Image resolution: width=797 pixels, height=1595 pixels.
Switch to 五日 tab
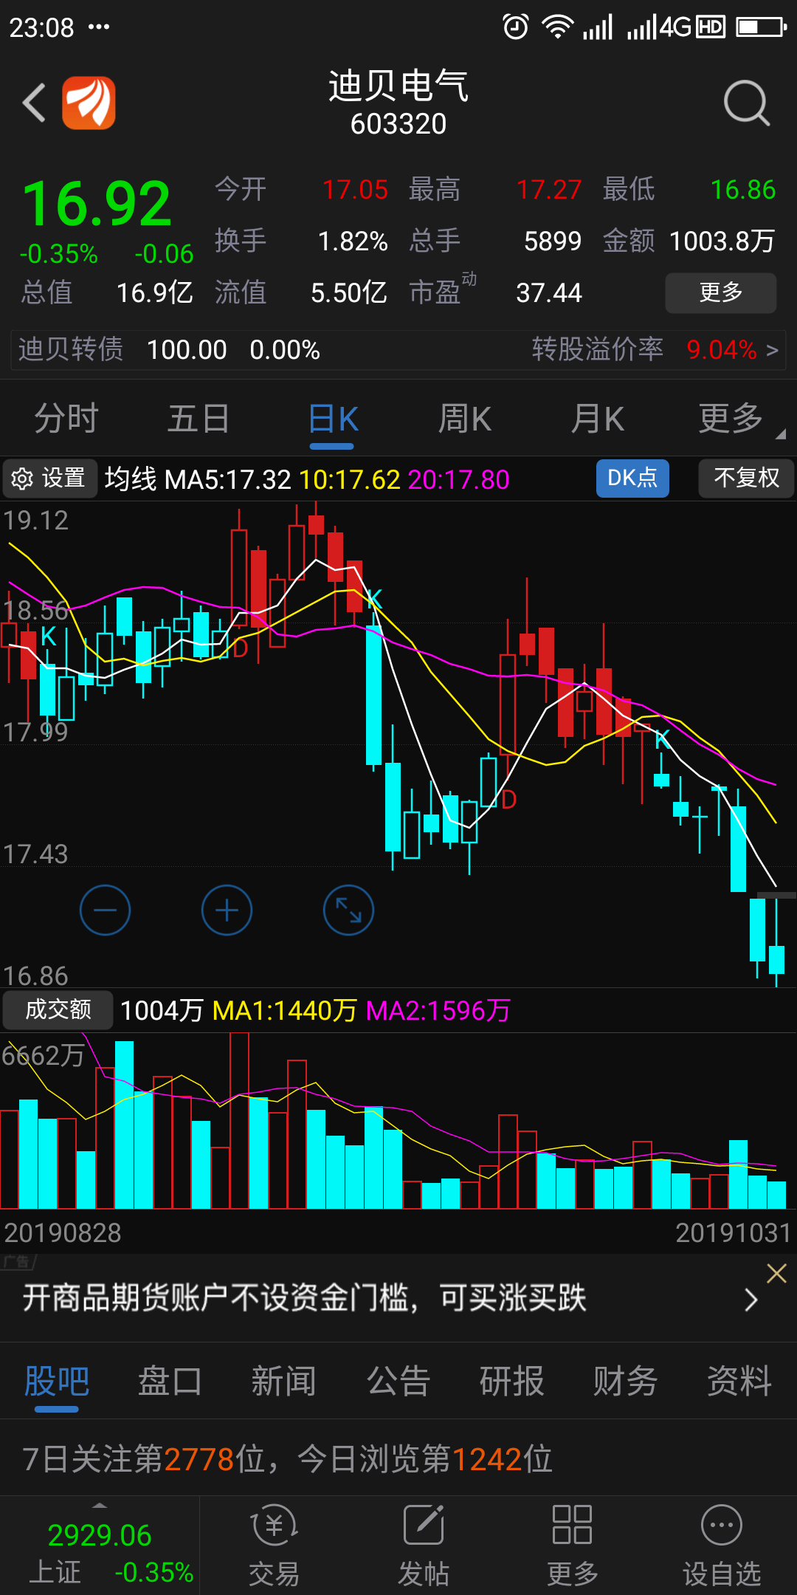click(199, 419)
